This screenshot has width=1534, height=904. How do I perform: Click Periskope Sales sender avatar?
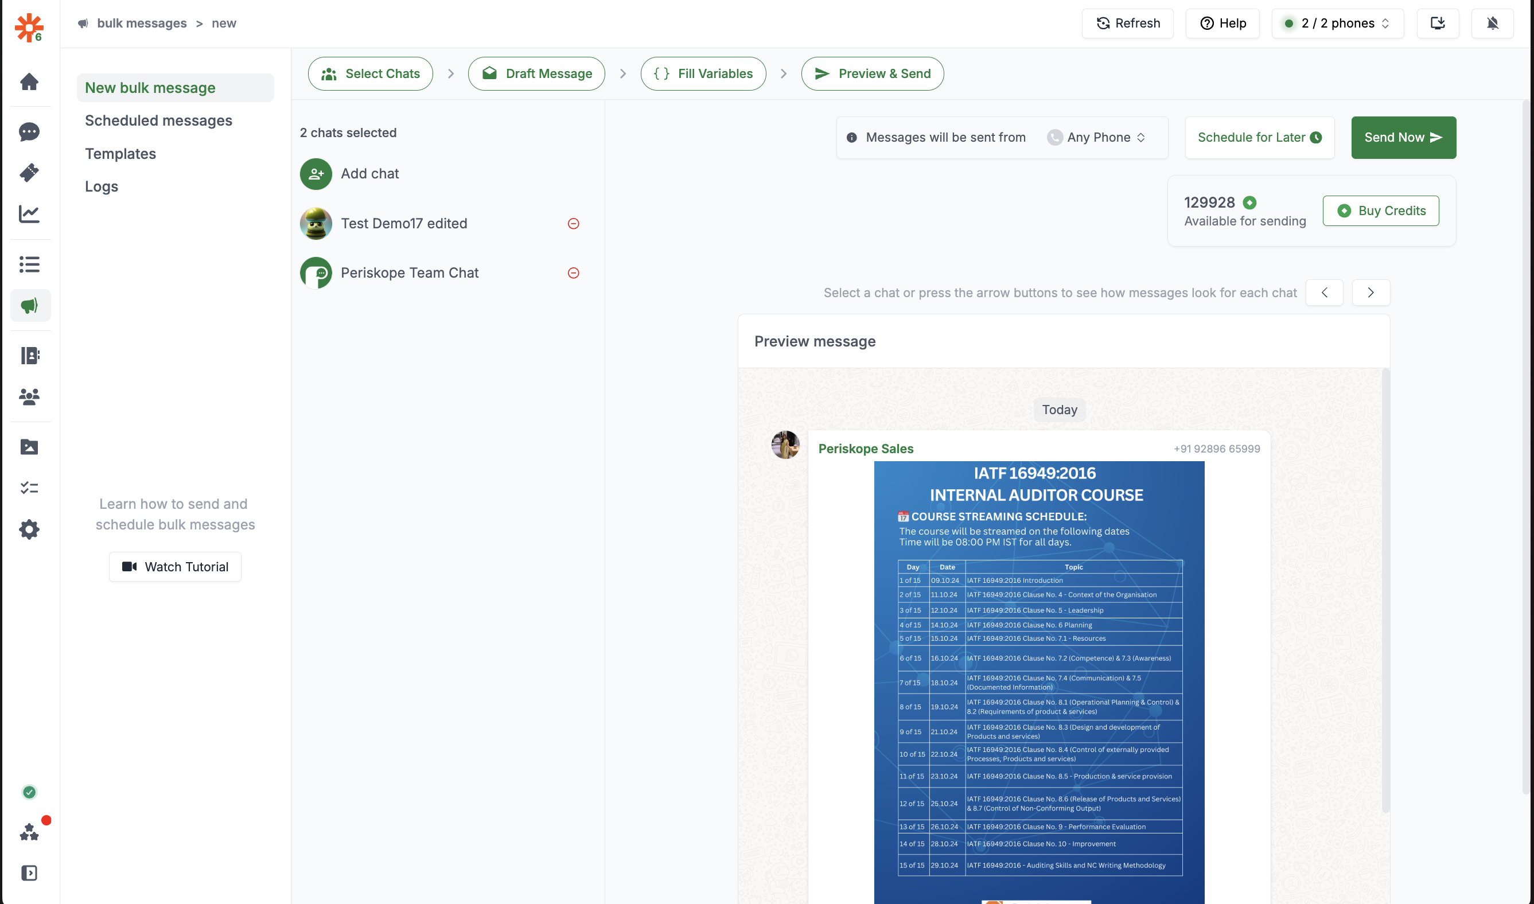785,445
